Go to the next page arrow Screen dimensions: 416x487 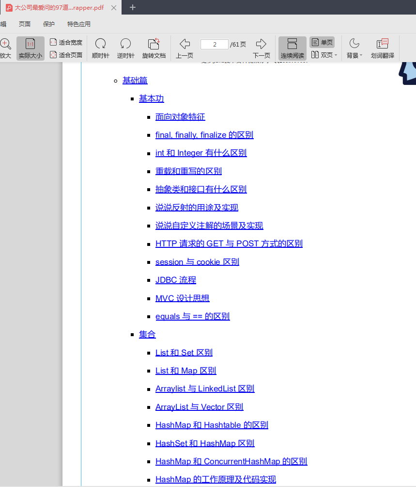point(261,44)
